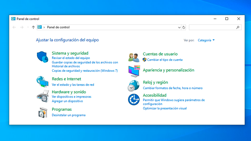The image size is (251, 141).
Task: Click the Programas disc box icon
Action: pos(43,112)
